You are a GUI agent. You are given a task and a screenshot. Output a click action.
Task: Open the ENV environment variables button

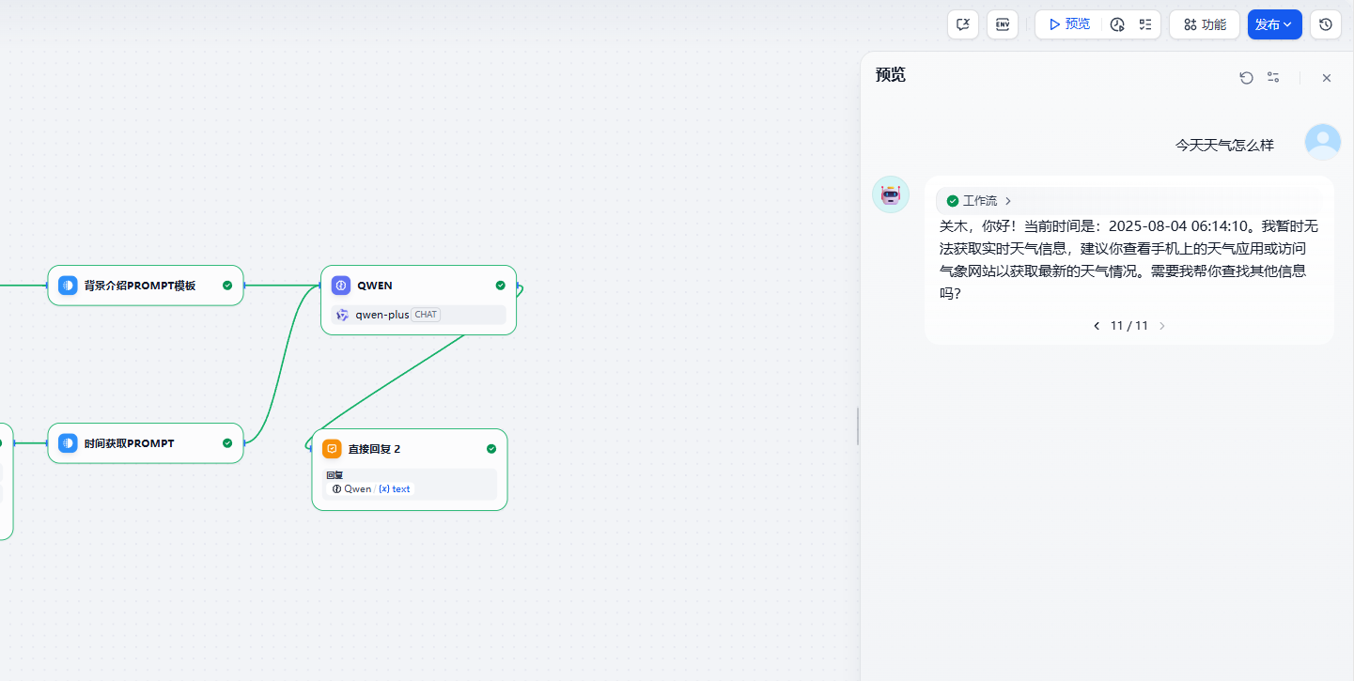(1003, 24)
